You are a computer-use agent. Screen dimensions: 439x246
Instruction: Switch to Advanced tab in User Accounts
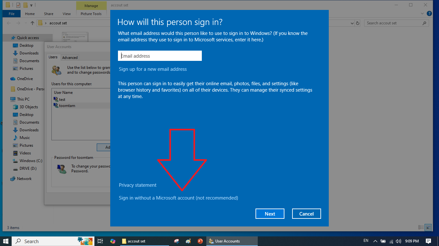[70, 58]
